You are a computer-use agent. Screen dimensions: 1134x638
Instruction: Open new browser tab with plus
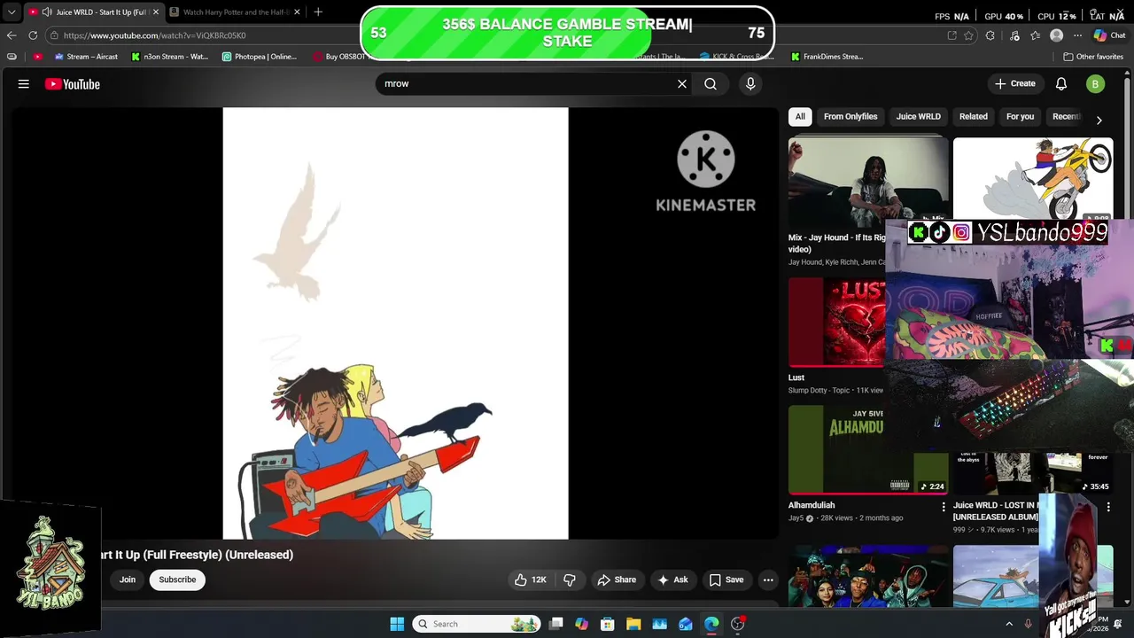[x=318, y=12]
